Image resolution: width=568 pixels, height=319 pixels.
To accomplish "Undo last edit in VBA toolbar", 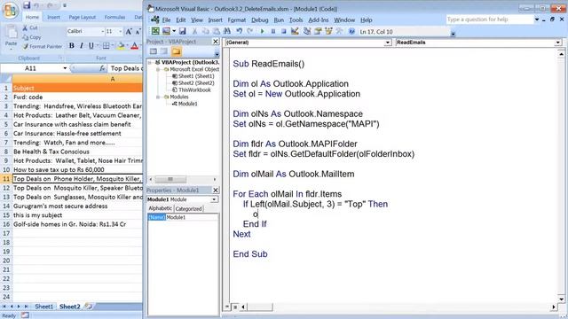I will pyautogui.click(x=239, y=32).
